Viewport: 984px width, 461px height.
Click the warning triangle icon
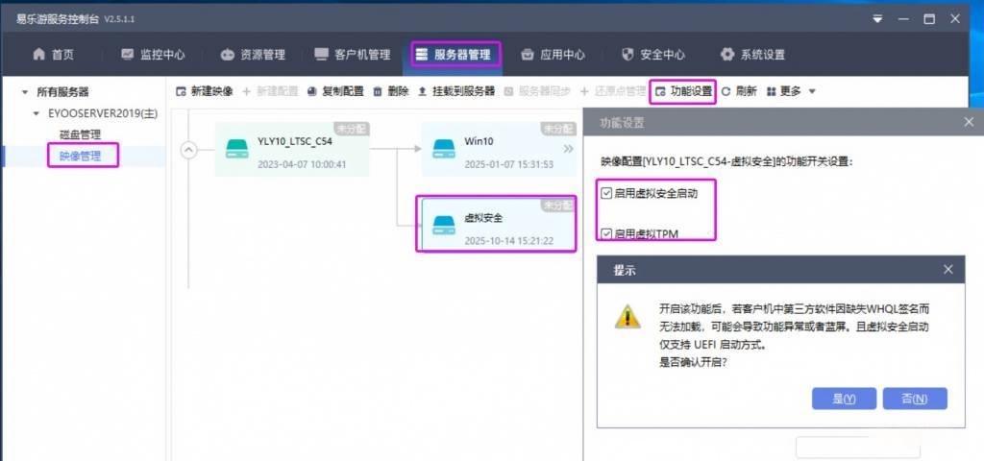(627, 316)
